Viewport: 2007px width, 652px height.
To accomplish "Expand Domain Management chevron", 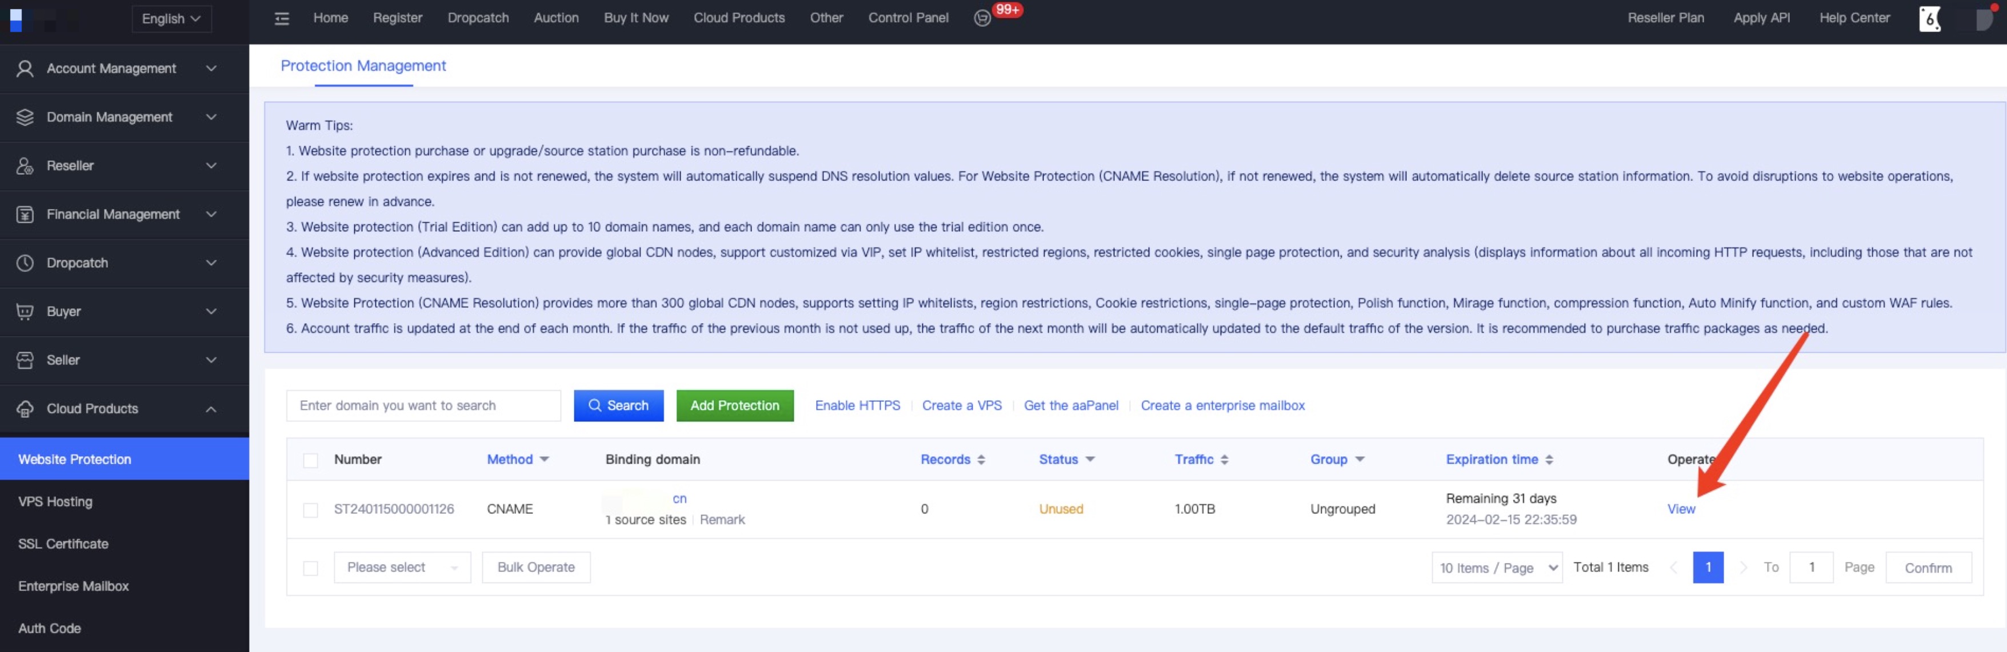I will pyautogui.click(x=211, y=116).
